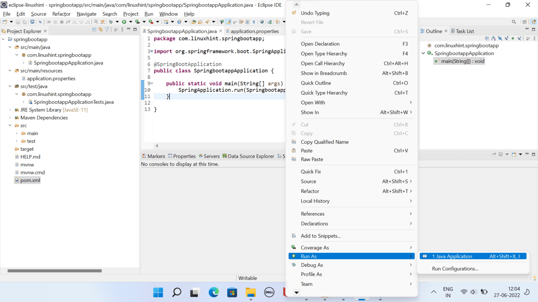This screenshot has width=538, height=302.
Task: Open Windows Start menu on taskbar
Action: tap(158, 292)
